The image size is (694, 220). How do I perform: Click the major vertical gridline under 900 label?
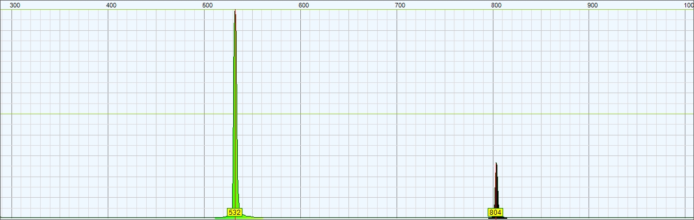(x=590, y=114)
